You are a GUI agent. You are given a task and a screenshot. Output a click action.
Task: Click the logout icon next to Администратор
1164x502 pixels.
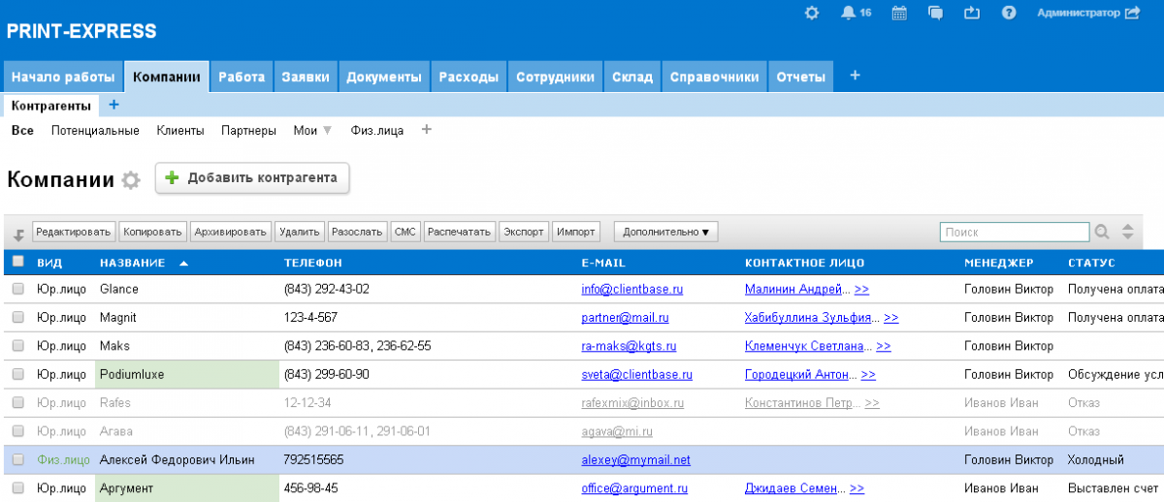[1132, 13]
